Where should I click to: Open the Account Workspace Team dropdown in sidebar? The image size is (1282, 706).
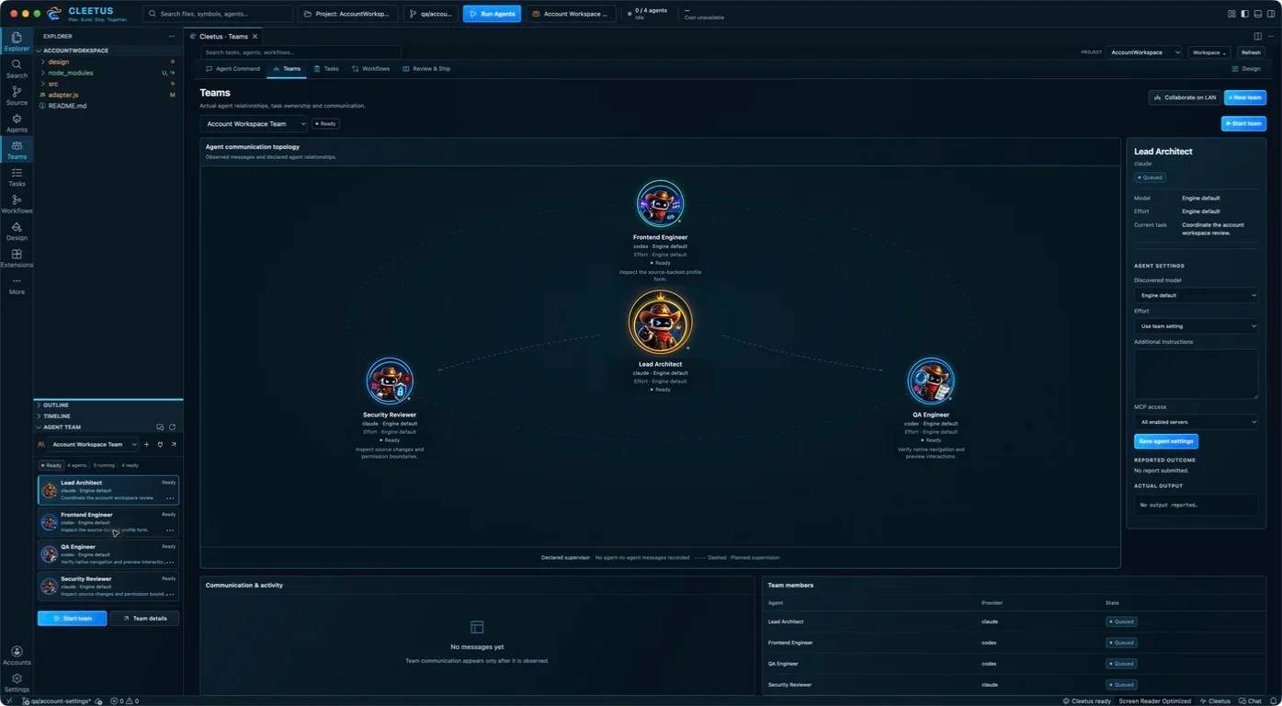tap(94, 445)
